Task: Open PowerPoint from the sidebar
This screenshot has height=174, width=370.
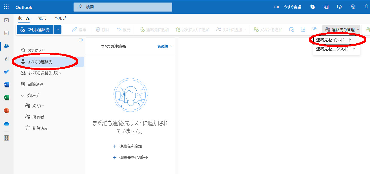Action: (x=6, y=111)
